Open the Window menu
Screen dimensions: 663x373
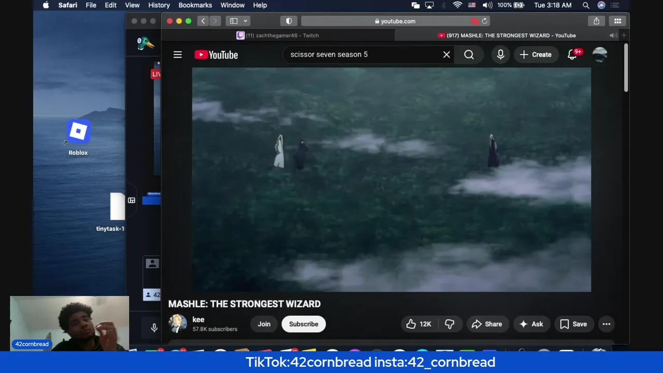coord(233,5)
